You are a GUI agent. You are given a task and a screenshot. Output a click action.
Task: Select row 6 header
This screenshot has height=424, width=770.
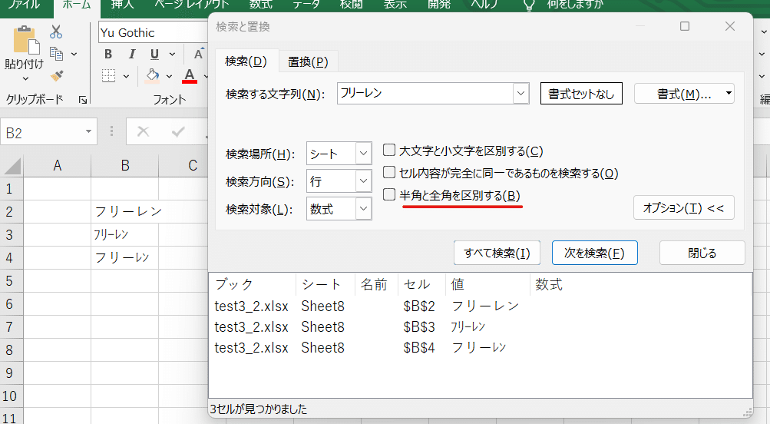point(12,303)
